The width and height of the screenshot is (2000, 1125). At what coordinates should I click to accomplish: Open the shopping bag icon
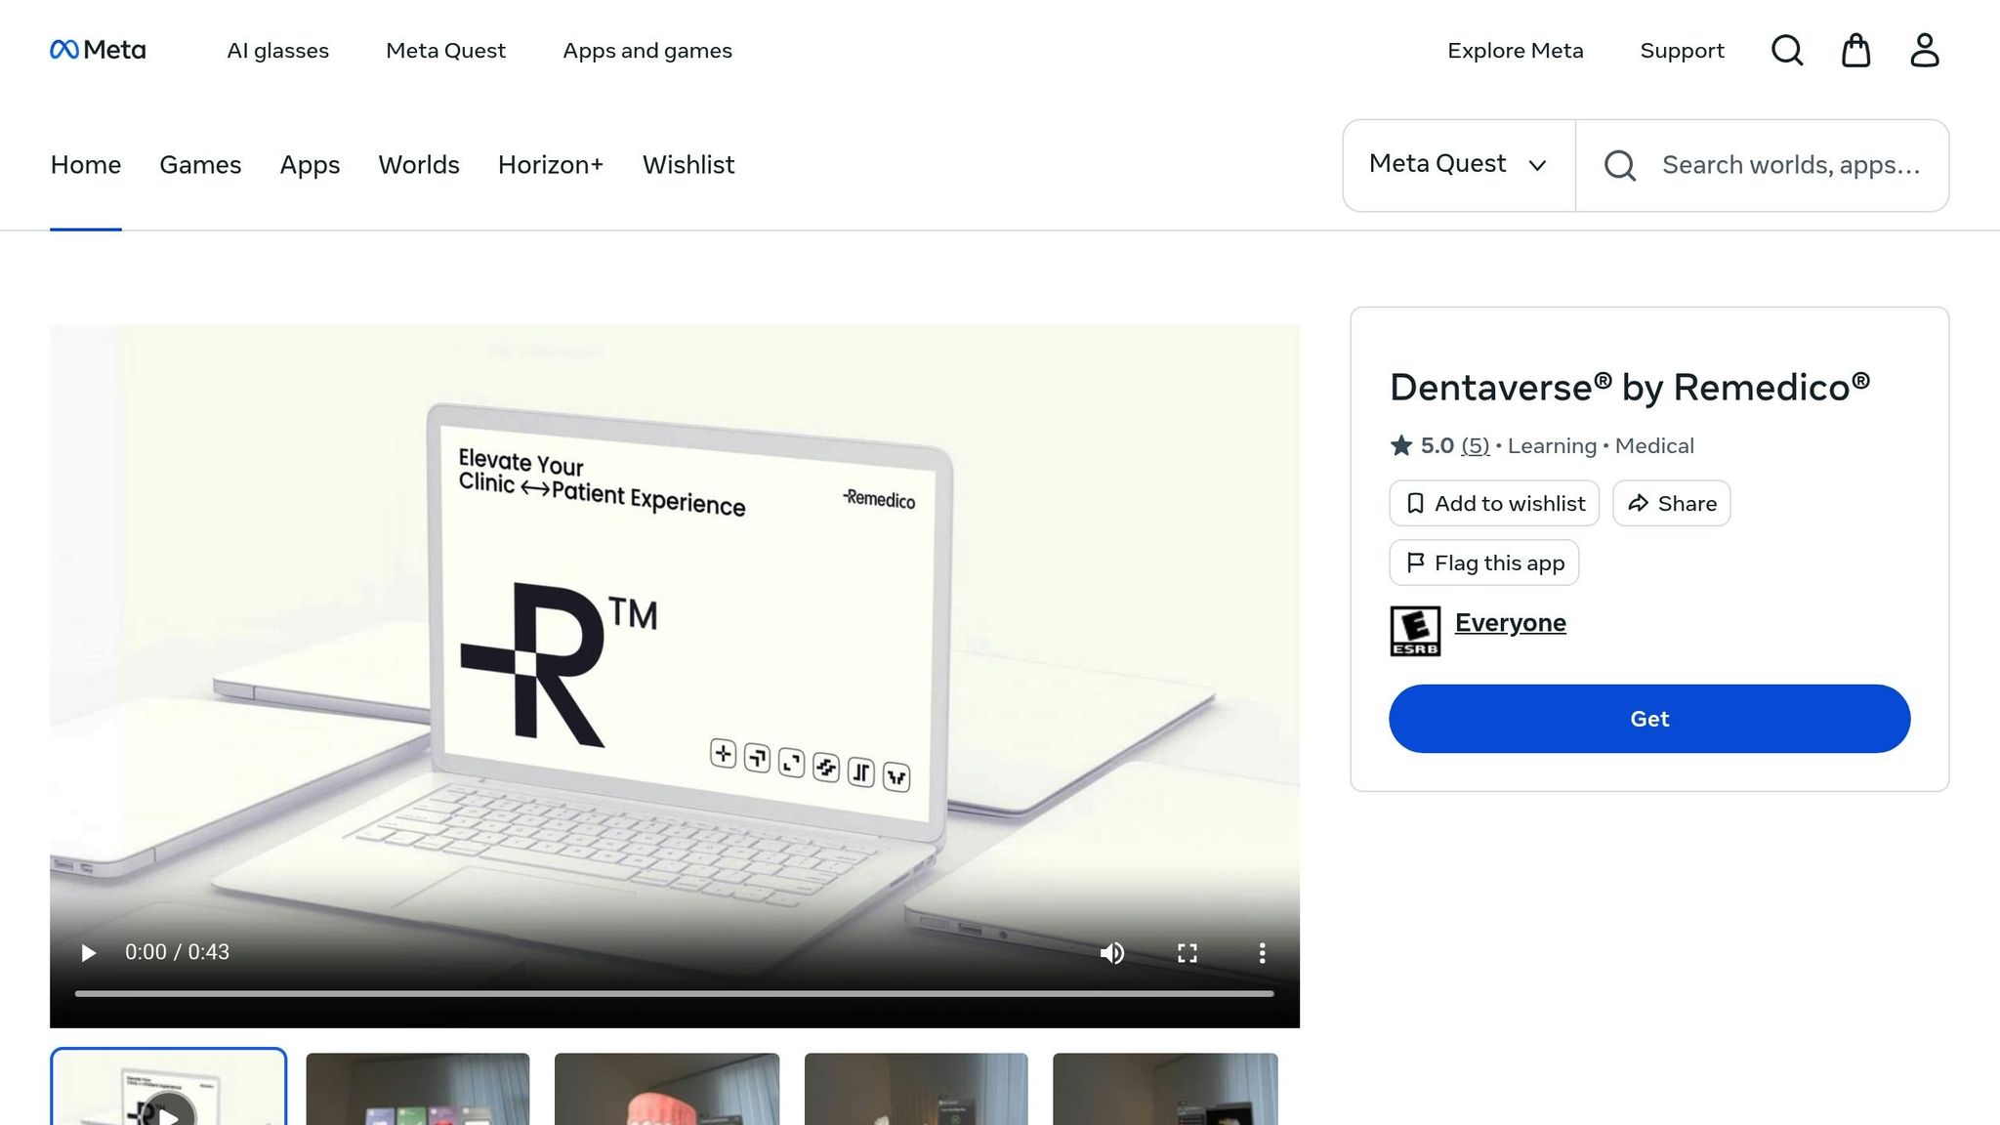1855,50
